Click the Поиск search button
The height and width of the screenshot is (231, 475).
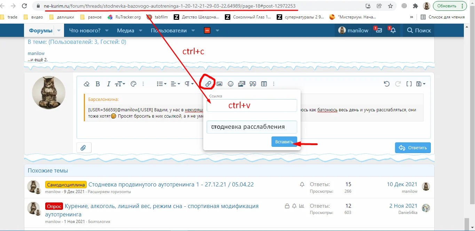click(x=419, y=31)
